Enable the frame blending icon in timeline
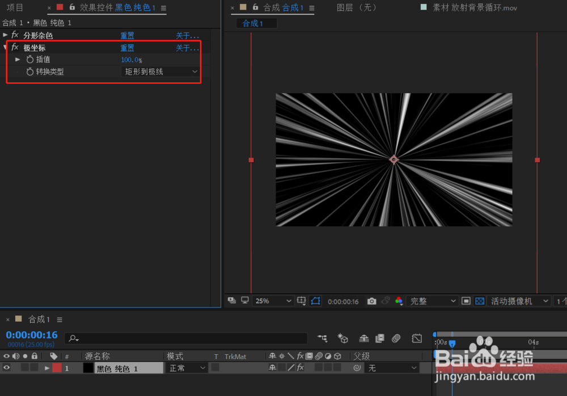The image size is (567, 396). point(380,338)
